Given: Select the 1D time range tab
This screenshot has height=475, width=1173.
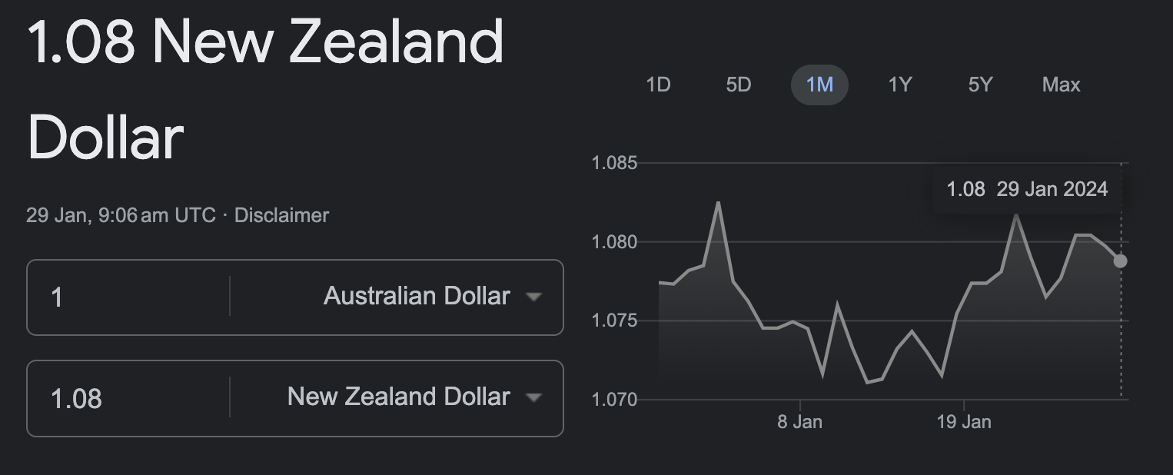Looking at the screenshot, I should pos(659,85).
